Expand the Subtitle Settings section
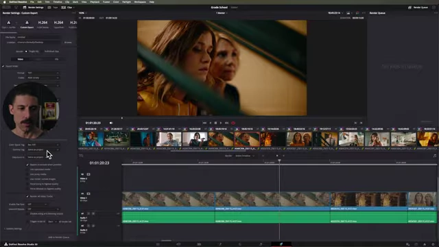The height and width of the screenshot is (247, 439). [13, 228]
